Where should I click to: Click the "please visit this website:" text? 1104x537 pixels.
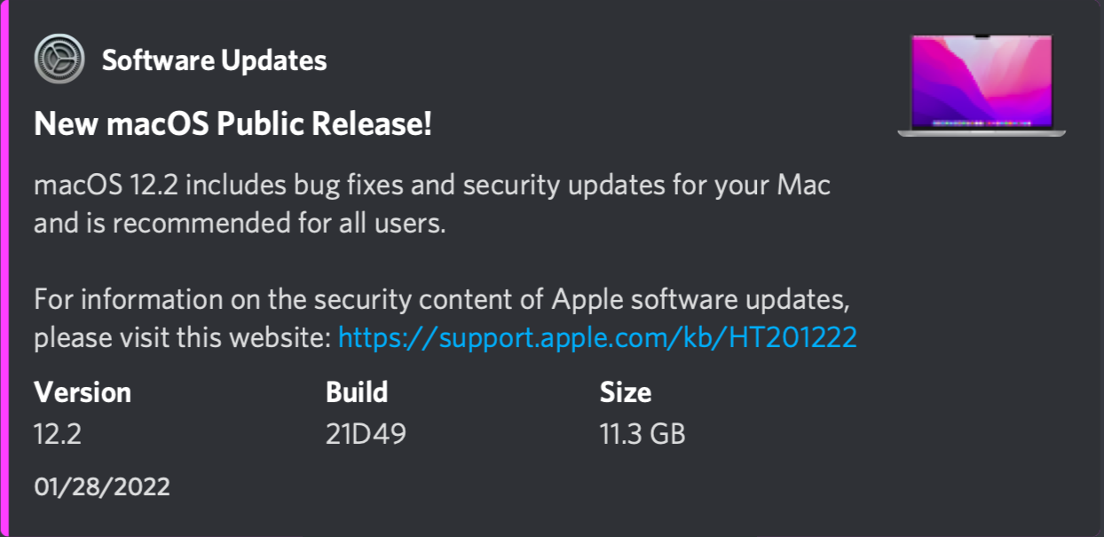(182, 337)
